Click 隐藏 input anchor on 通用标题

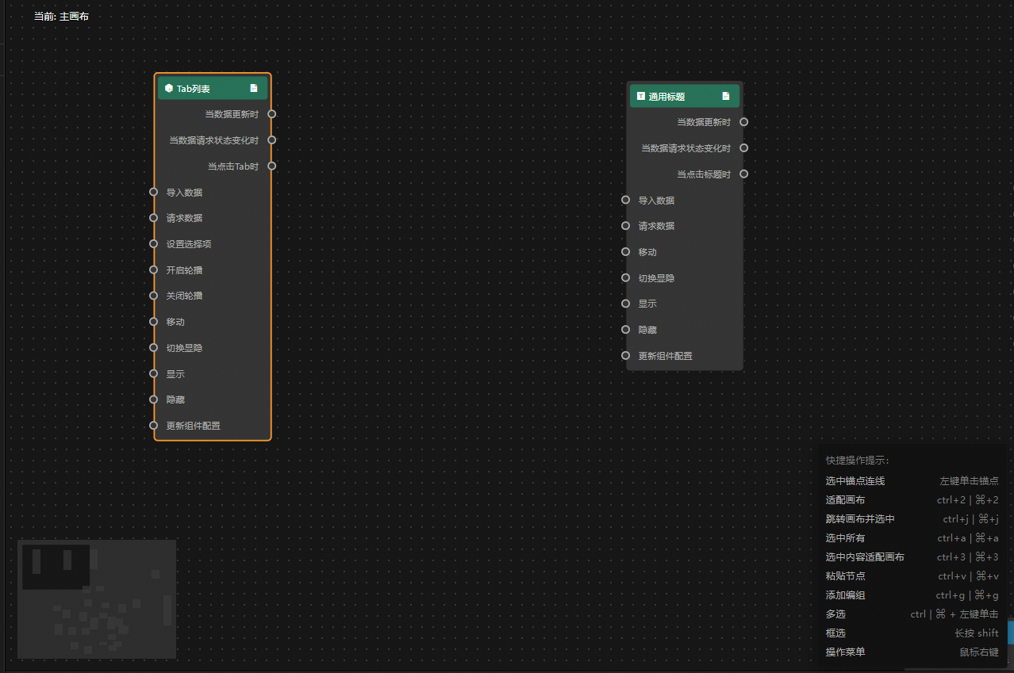pos(625,330)
